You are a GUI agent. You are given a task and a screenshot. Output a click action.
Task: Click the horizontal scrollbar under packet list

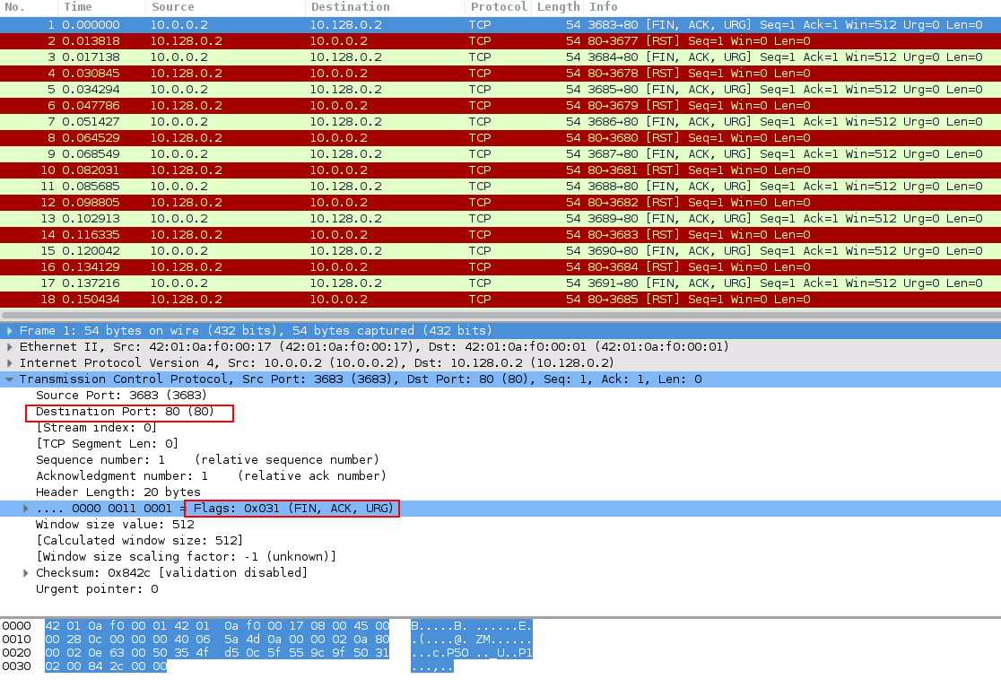coord(501,315)
